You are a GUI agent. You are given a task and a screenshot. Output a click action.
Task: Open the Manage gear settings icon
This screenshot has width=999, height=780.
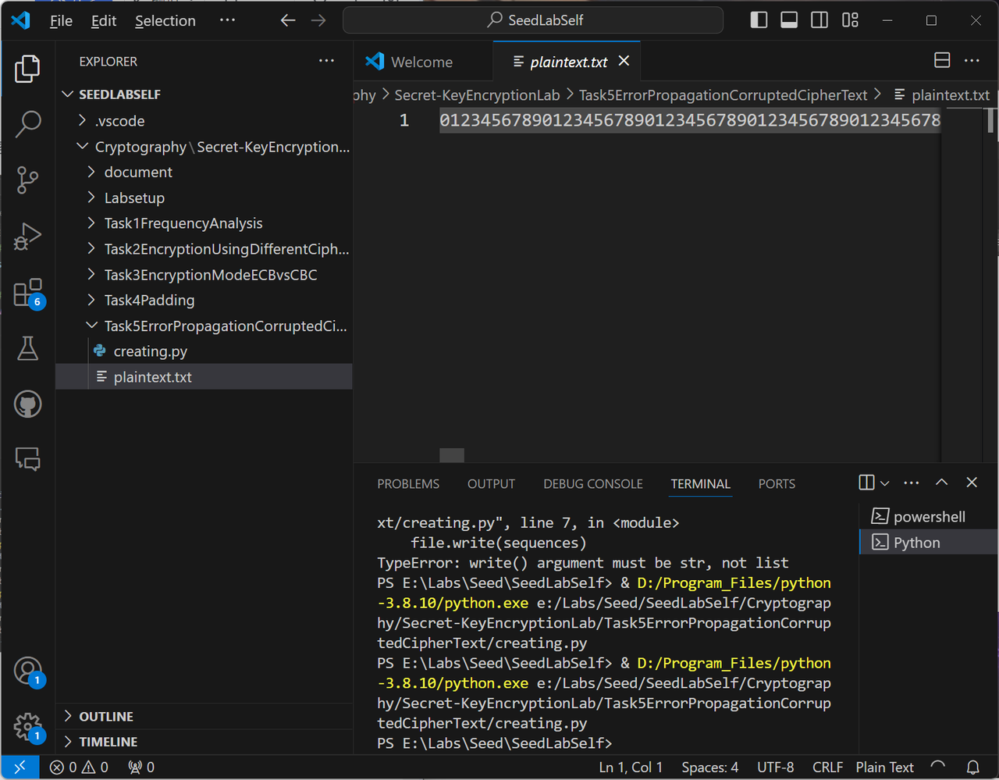[29, 728]
